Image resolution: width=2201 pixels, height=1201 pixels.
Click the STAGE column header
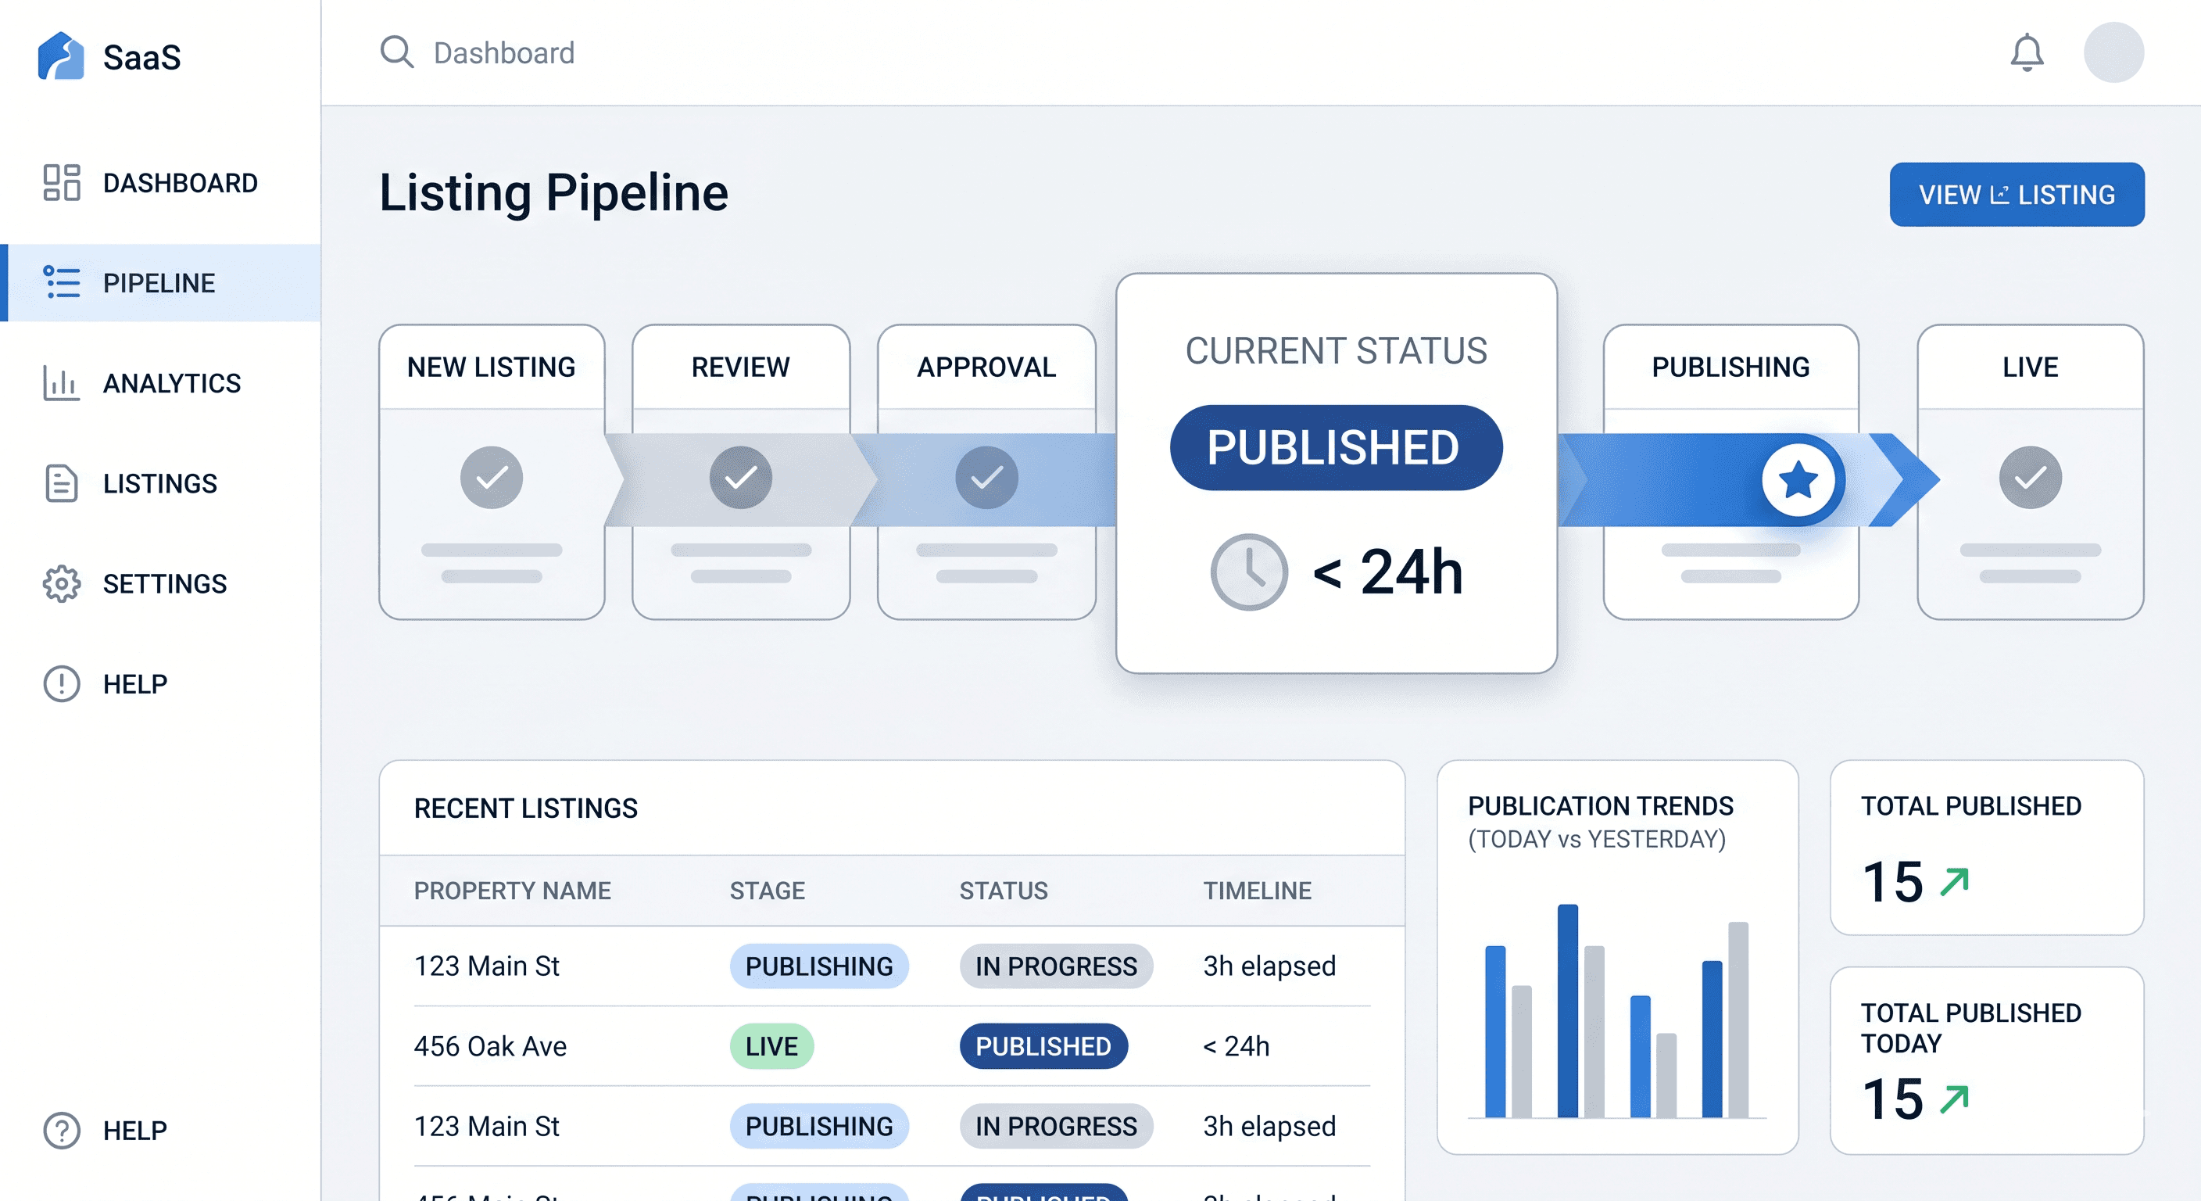pyautogui.click(x=768, y=891)
